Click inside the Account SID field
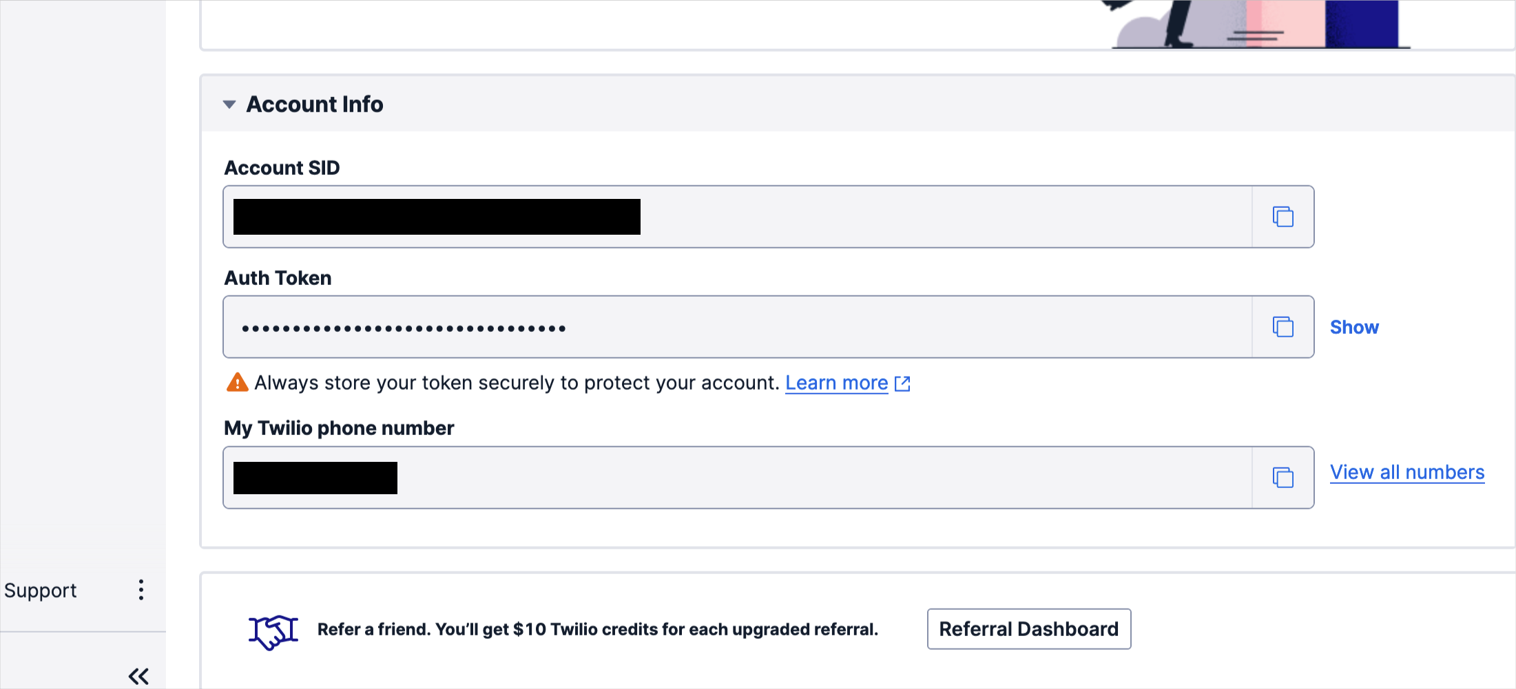This screenshot has width=1516, height=689. pos(737,217)
